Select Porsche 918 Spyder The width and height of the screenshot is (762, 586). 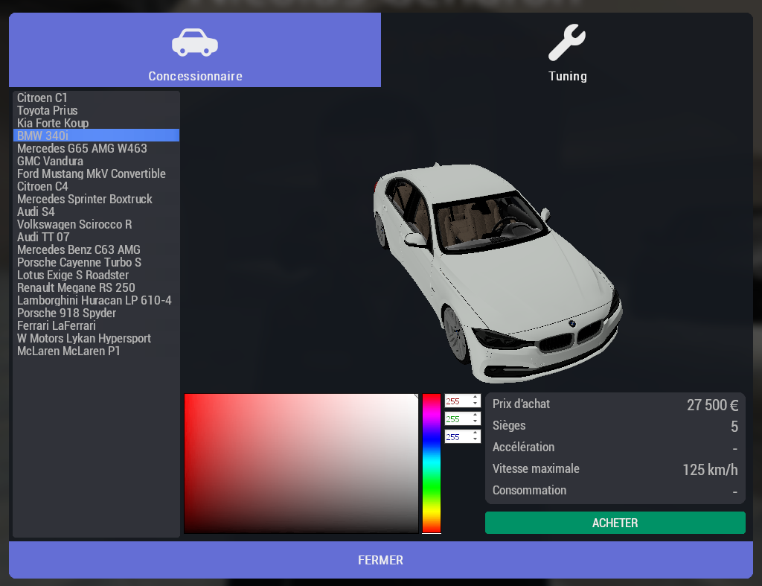click(x=96, y=313)
